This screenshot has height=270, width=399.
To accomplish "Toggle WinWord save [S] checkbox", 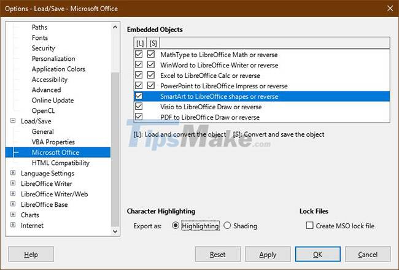I will (151, 64).
